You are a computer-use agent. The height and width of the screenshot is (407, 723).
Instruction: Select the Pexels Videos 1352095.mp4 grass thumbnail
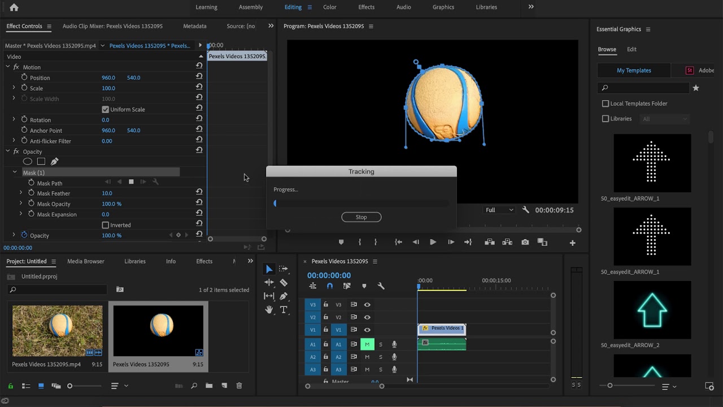[x=58, y=331]
